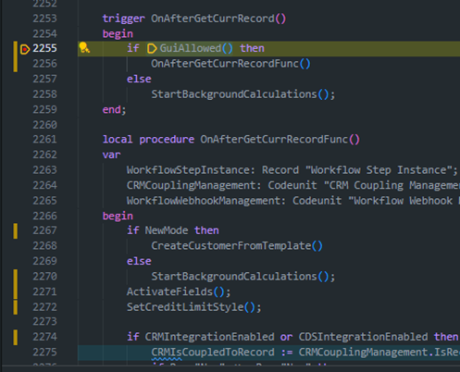Click 'end;' on line 2259
Screen dimensions: 460x372
(114, 109)
